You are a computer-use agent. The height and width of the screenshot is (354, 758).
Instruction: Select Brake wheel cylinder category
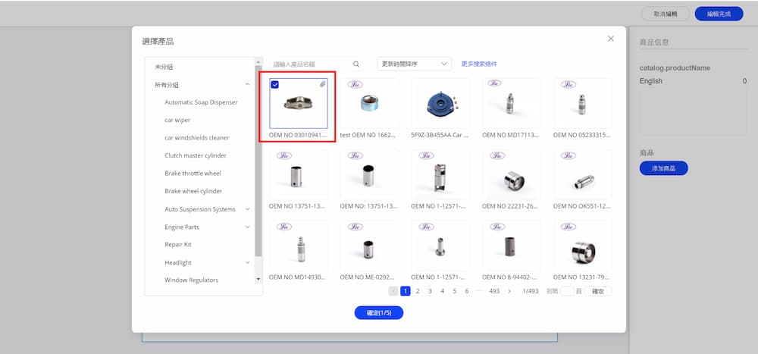(193, 191)
